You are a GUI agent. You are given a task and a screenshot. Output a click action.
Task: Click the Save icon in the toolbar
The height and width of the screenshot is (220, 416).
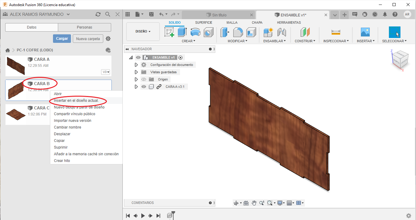[x=151, y=14]
